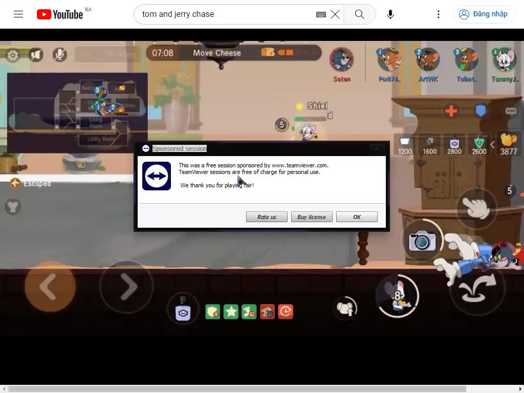Select player 3 mouse avatar Talbot

[x=467, y=59]
